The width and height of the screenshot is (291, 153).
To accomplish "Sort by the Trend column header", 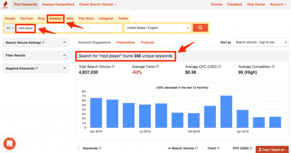I will (x=211, y=148).
